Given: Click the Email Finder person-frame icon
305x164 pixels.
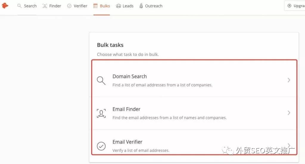Looking at the screenshot, I should click(x=101, y=113).
